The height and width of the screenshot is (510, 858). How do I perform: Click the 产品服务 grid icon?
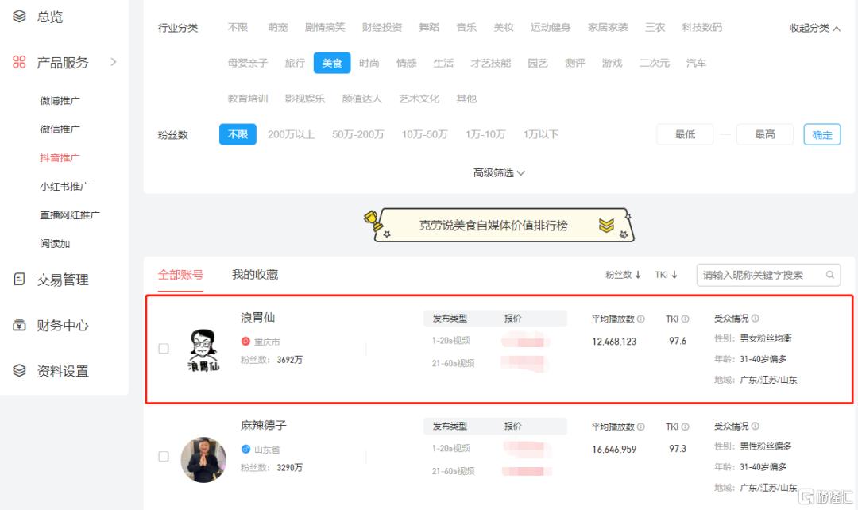[19, 62]
